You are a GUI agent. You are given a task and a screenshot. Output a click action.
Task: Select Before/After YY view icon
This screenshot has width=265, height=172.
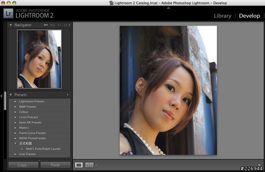(89, 165)
